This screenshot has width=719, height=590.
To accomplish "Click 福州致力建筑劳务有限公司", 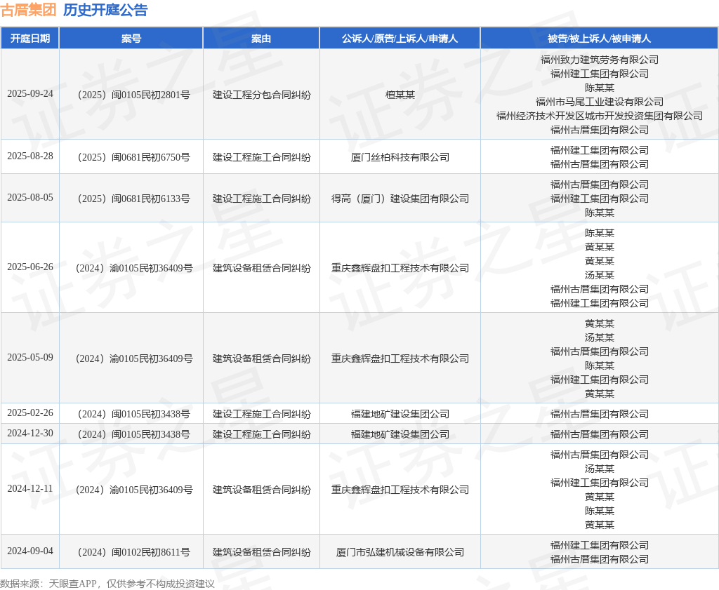I will point(600,60).
